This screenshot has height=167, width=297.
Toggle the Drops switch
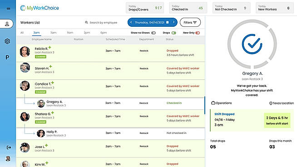pyautogui.click(x=173, y=33)
